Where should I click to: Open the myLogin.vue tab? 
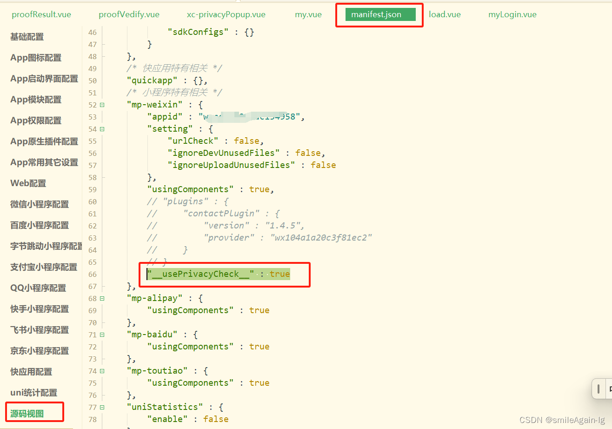click(512, 14)
